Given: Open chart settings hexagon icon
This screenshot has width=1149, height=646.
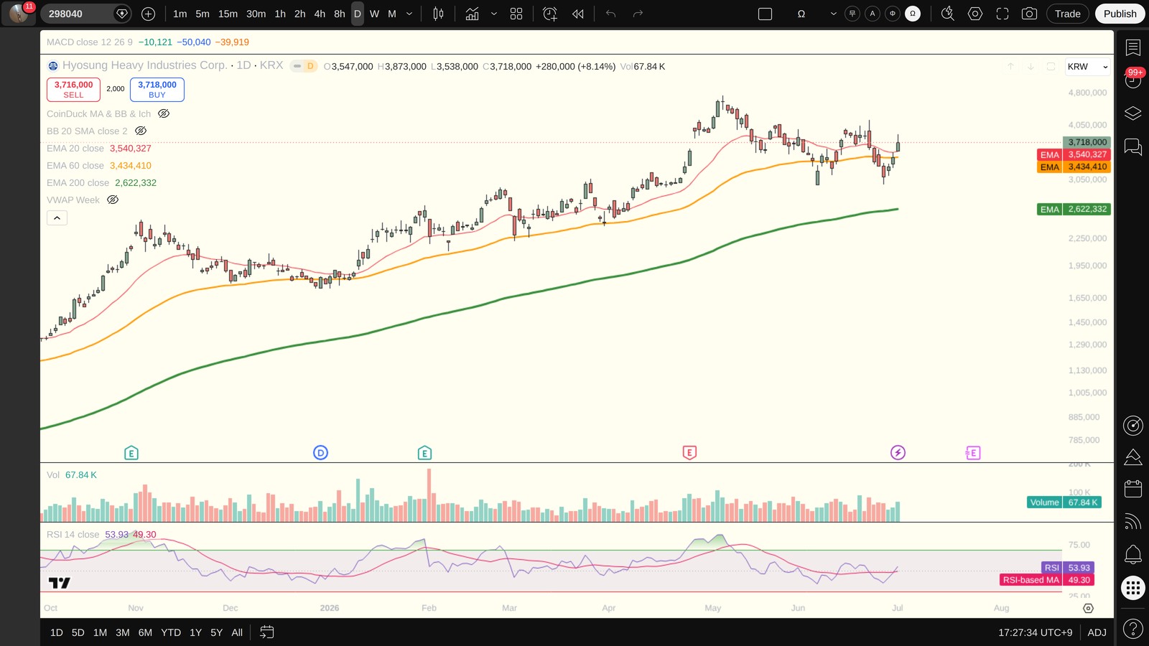Looking at the screenshot, I should click(975, 14).
